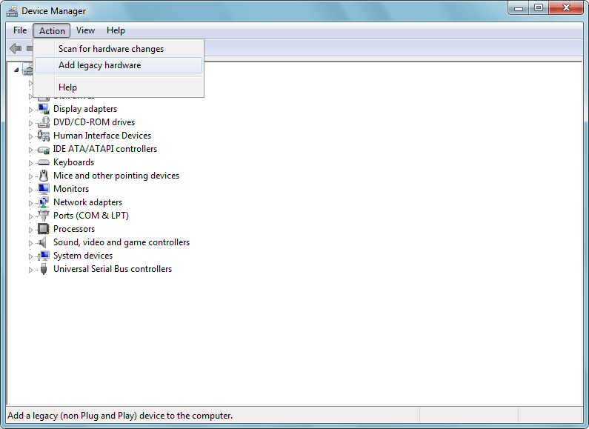Close the open Action menu
The image size is (589, 429).
[51, 31]
